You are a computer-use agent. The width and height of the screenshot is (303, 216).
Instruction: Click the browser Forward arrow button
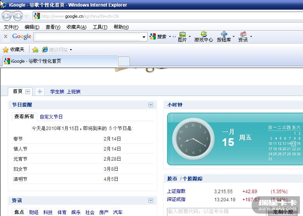18,16
